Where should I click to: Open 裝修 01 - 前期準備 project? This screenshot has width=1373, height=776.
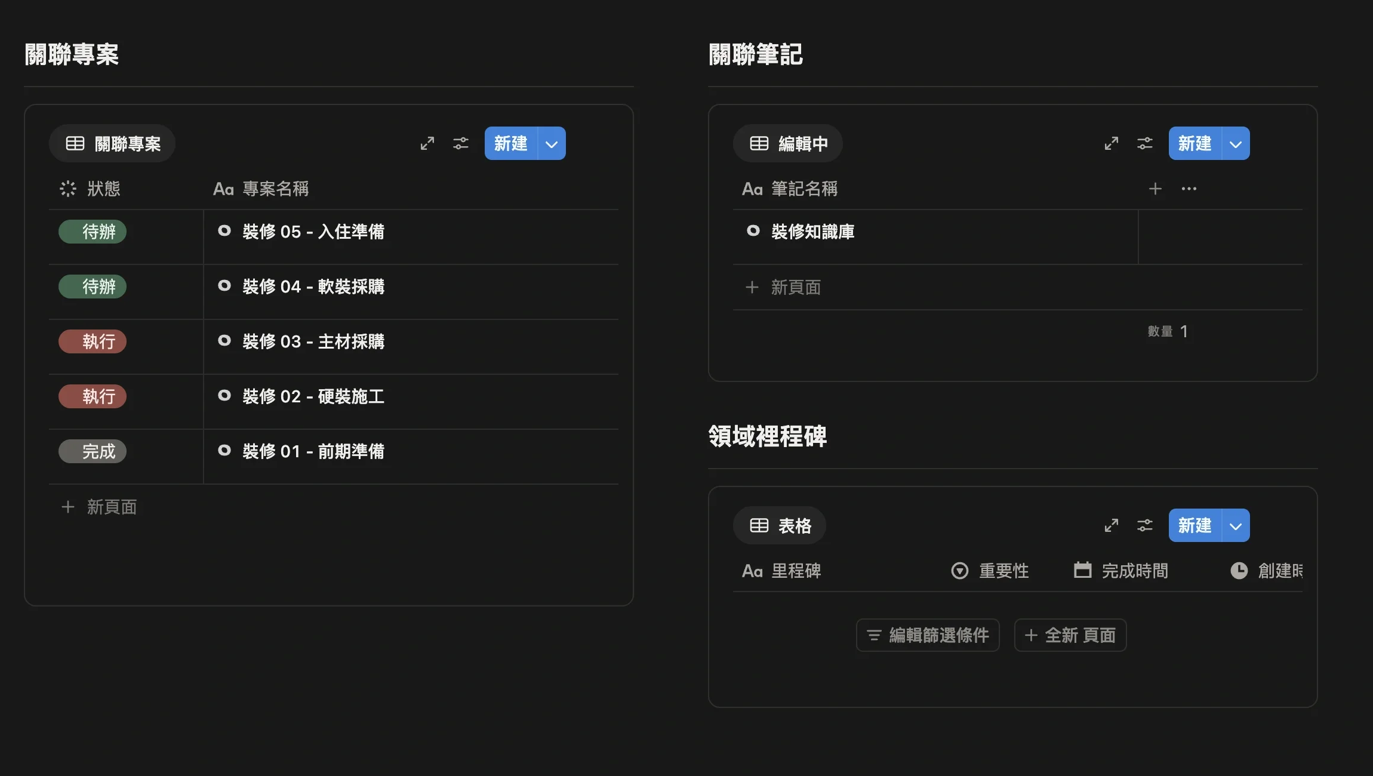[x=313, y=451]
